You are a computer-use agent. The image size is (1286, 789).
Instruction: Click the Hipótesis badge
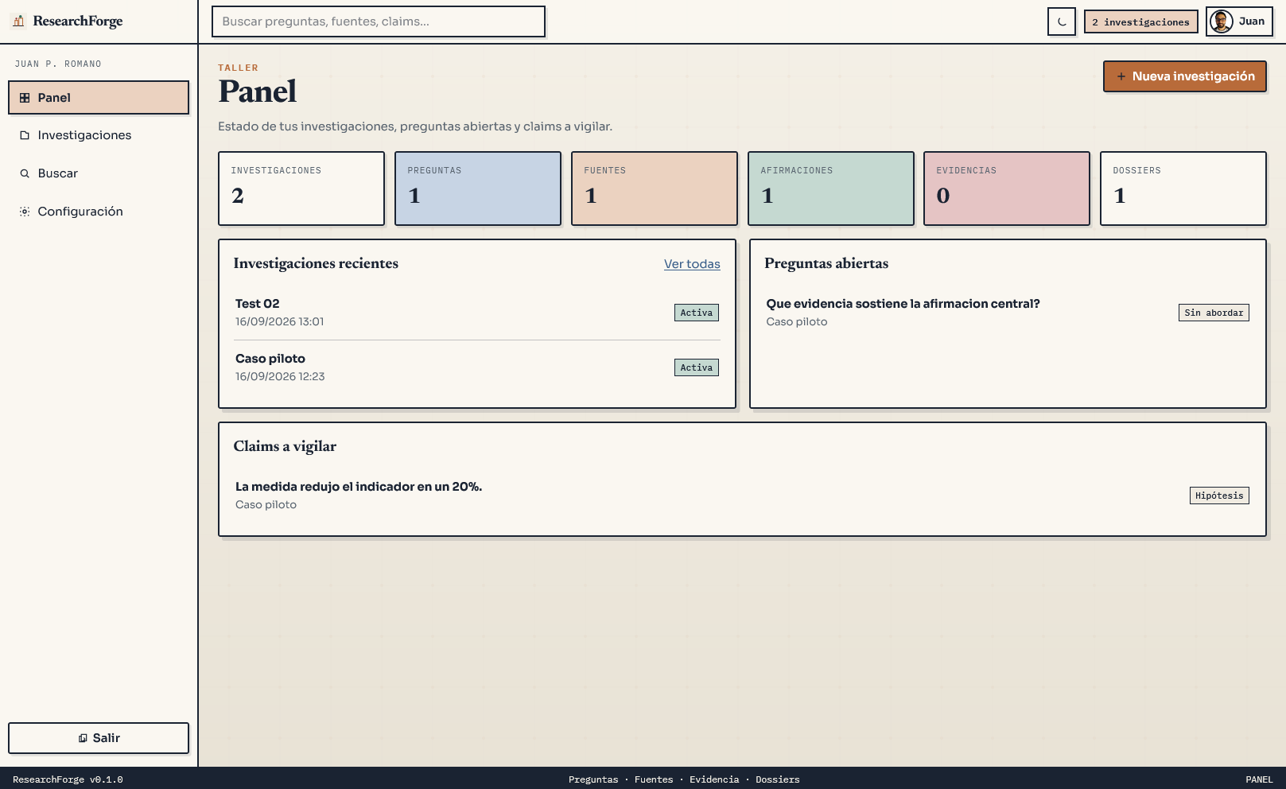click(x=1219, y=496)
